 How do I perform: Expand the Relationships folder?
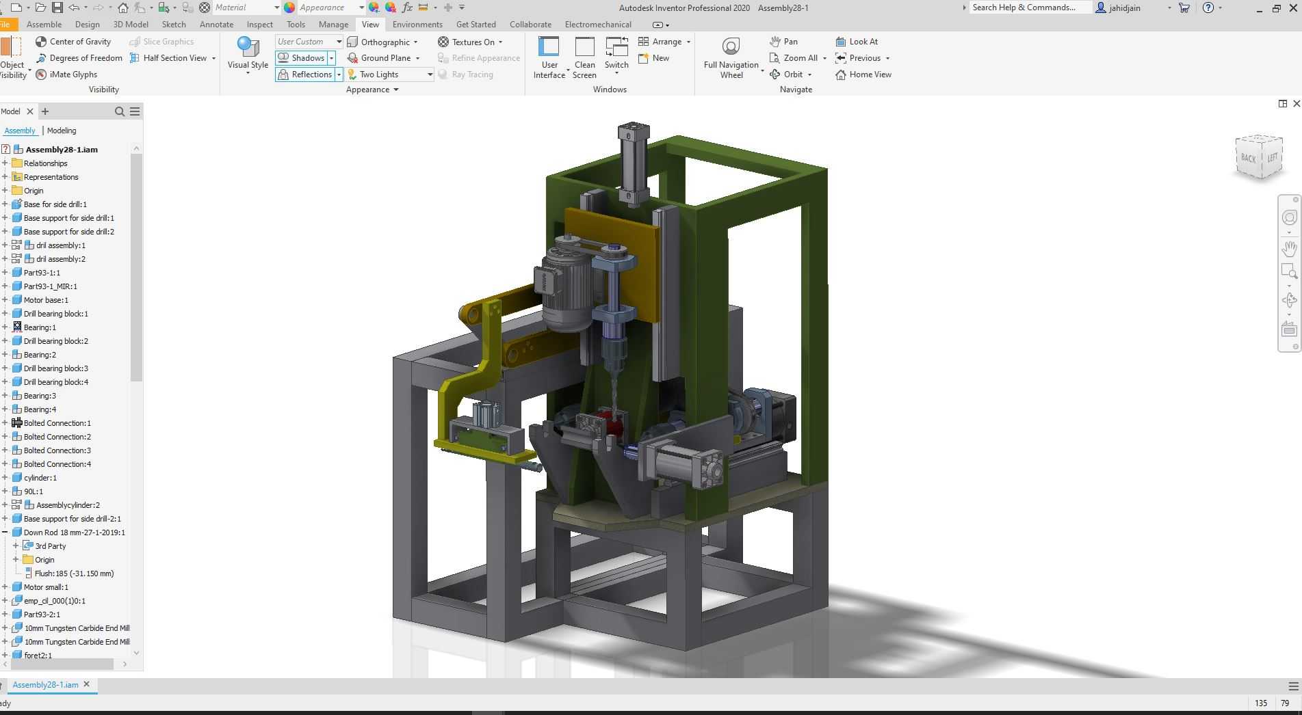click(5, 163)
